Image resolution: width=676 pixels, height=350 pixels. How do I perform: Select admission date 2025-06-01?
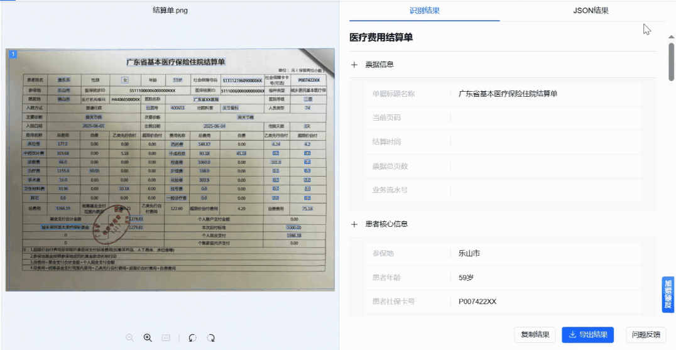tap(94, 126)
